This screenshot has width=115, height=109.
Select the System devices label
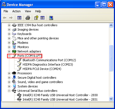[x=28, y=86]
